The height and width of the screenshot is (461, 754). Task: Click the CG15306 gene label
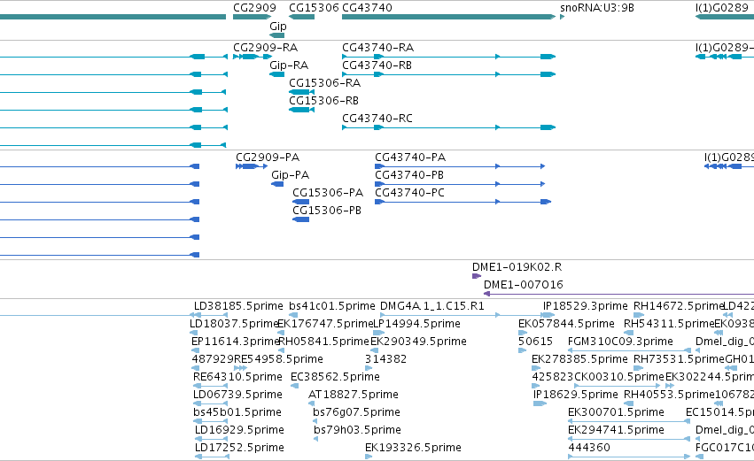pos(314,8)
